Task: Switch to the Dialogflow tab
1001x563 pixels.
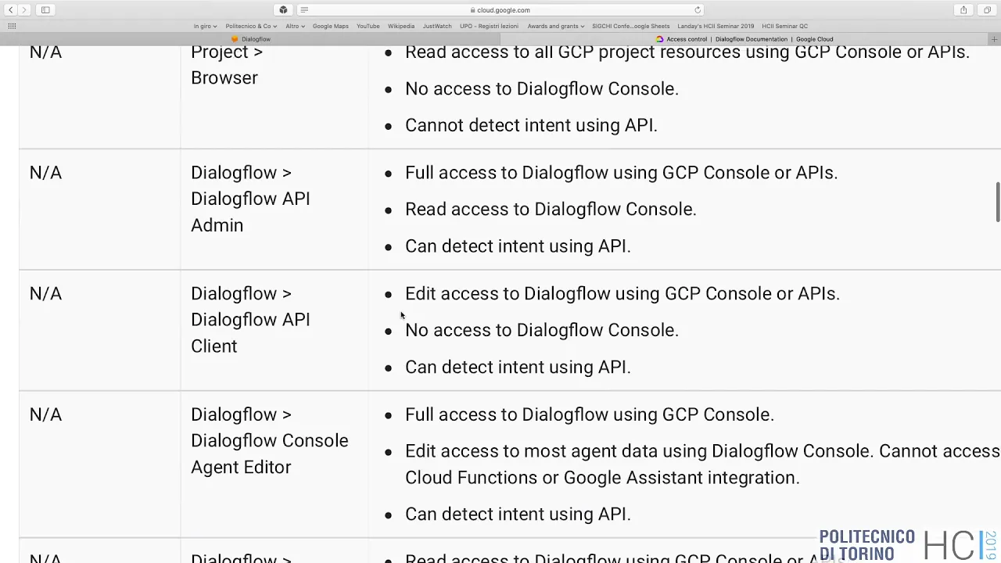Action: pyautogui.click(x=250, y=39)
